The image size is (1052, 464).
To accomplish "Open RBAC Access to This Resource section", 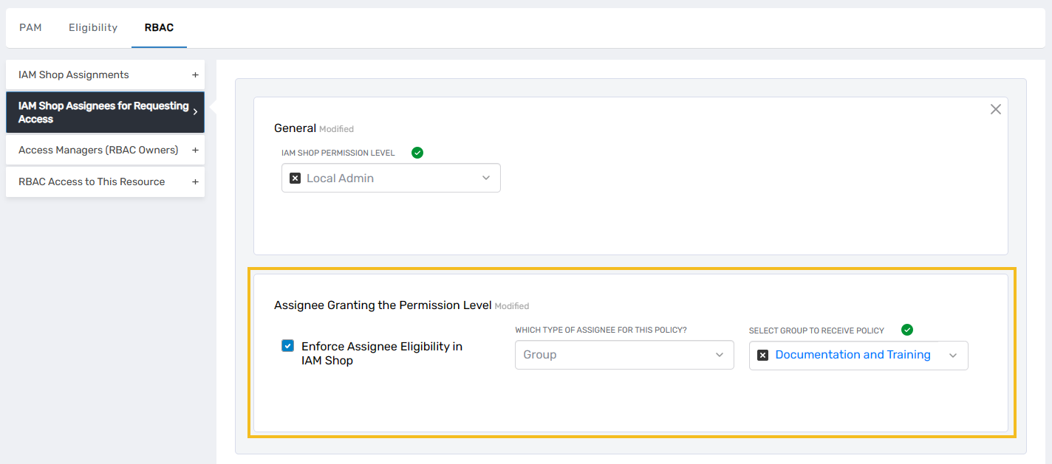I will (92, 182).
